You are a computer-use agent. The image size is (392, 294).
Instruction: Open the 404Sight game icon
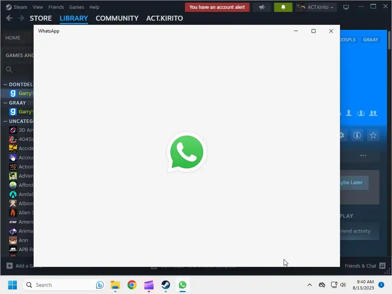(x=13, y=139)
